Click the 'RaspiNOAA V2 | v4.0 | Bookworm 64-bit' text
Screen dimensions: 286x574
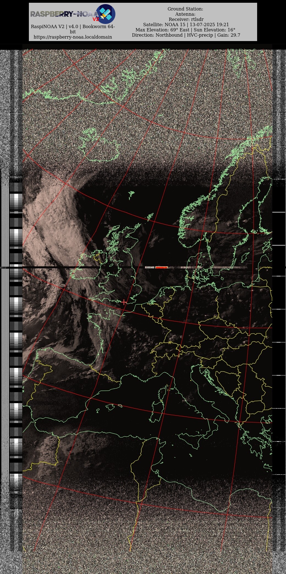(73, 29)
